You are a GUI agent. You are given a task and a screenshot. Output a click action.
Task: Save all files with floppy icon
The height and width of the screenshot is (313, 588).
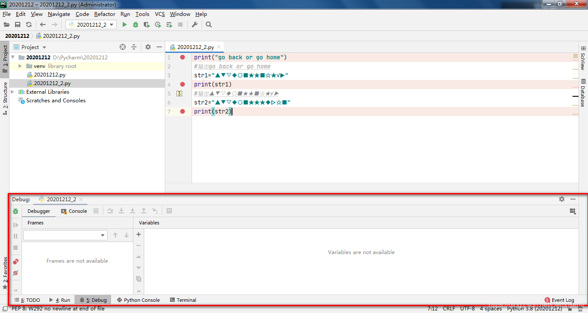pyautogui.click(x=18, y=25)
